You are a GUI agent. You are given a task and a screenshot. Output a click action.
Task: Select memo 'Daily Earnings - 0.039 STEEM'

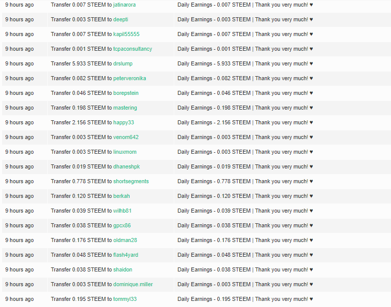214,211
